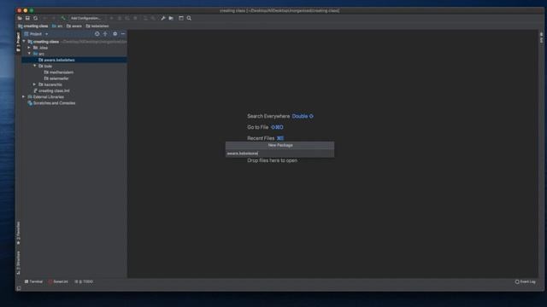Click the Forward navigation arrow in toolbar
Image resolution: width=547 pixels, height=307 pixels.
pyautogui.click(x=53, y=18)
